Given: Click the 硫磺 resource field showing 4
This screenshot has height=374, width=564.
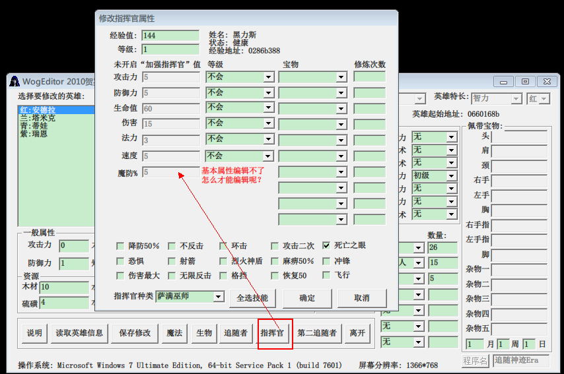Looking at the screenshot, I should tap(64, 303).
